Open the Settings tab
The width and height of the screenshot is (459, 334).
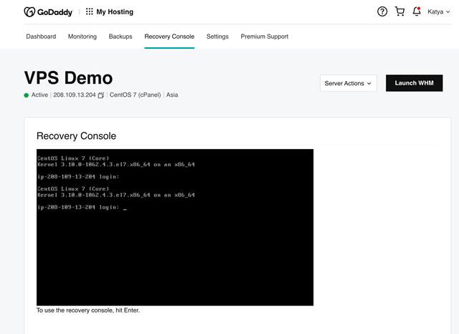coord(217,37)
